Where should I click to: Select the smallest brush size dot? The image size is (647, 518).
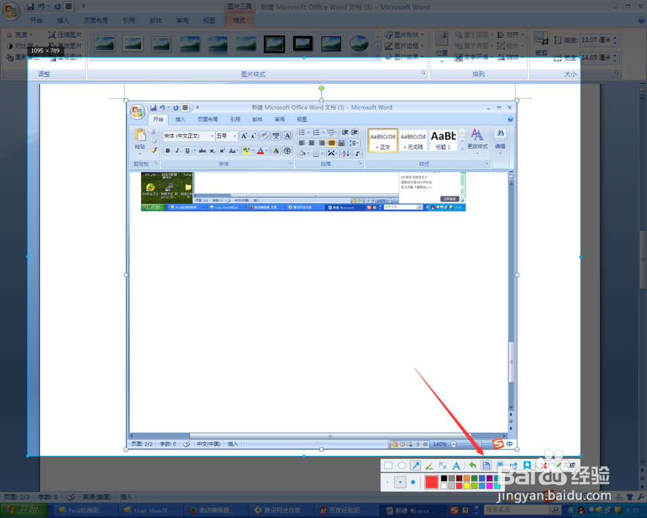[388, 482]
